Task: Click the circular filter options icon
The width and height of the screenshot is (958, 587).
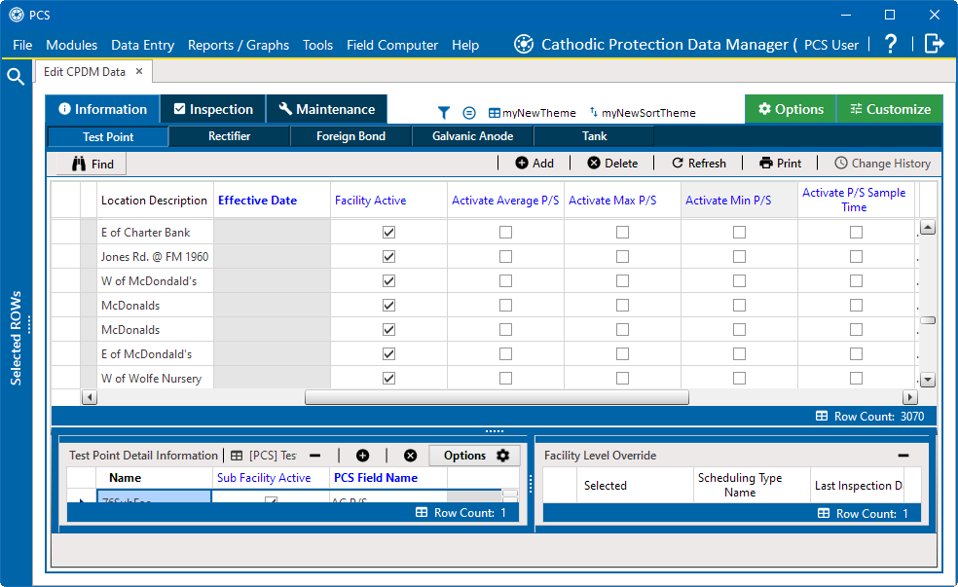Action: click(x=469, y=112)
